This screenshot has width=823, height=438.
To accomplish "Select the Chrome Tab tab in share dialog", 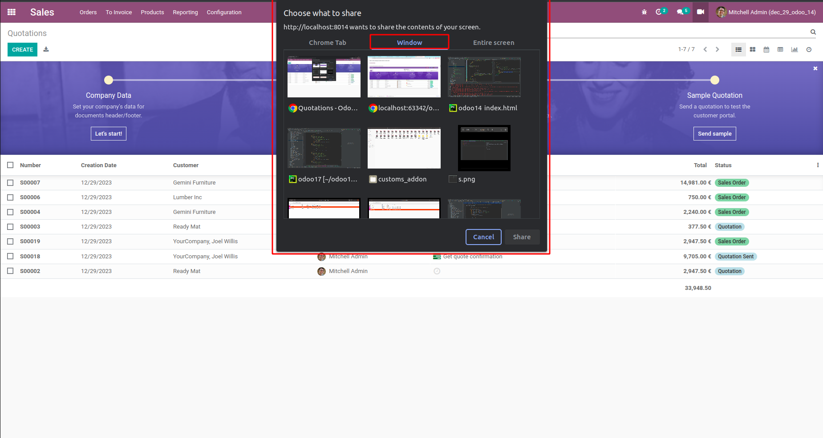I will [328, 43].
